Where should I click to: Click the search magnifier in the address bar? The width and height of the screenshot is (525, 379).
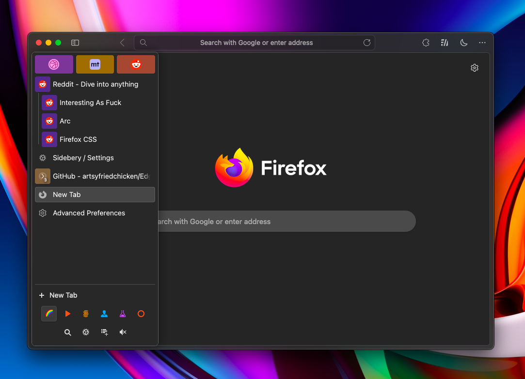143,43
